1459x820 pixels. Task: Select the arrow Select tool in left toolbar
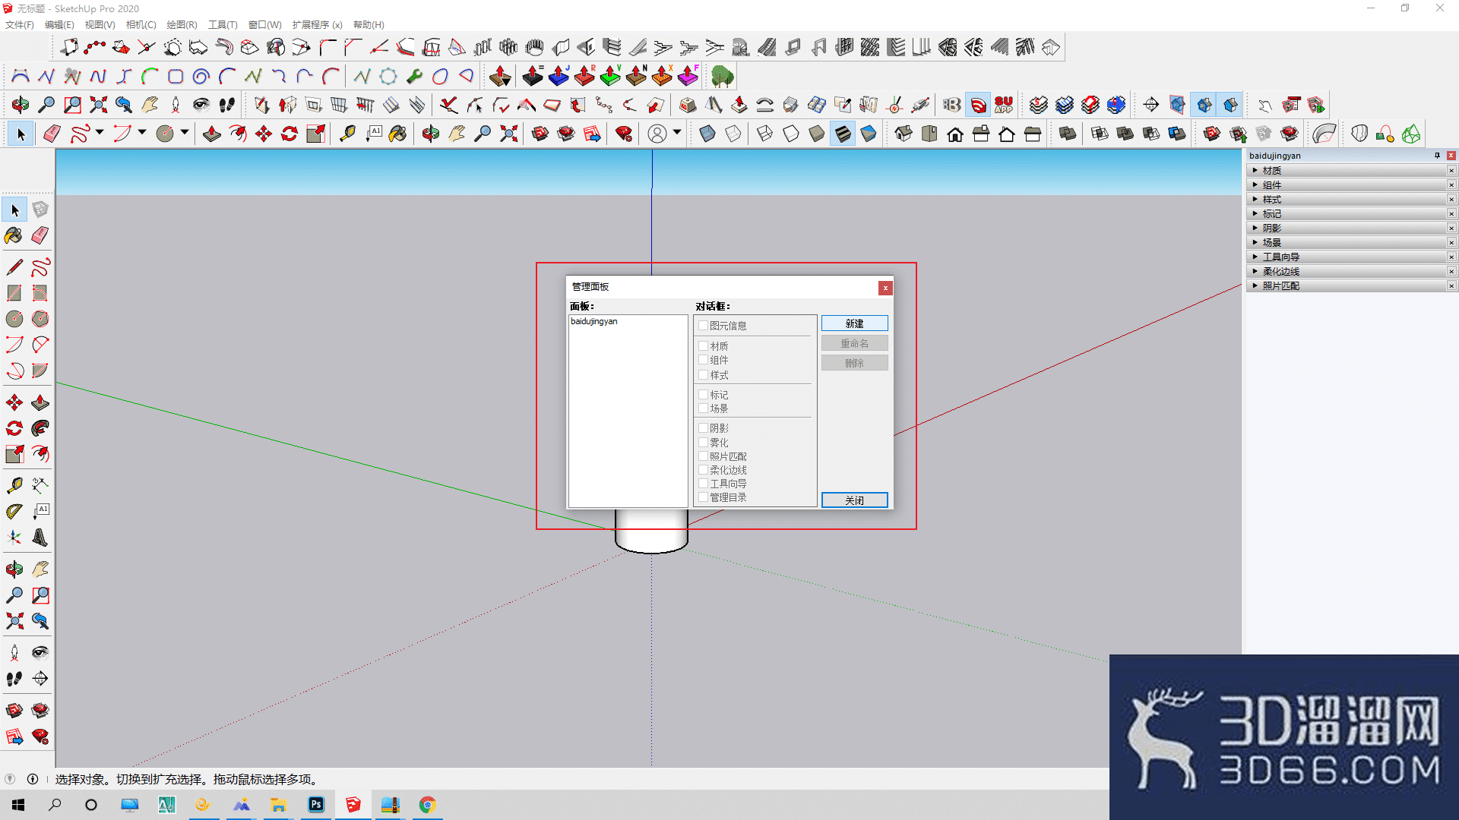tap(14, 210)
